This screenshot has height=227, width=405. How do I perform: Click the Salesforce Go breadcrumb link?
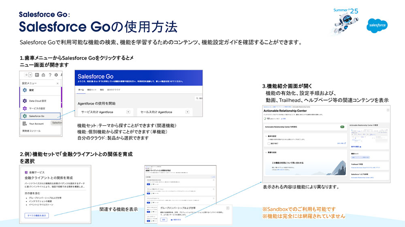[x=267, y=107]
